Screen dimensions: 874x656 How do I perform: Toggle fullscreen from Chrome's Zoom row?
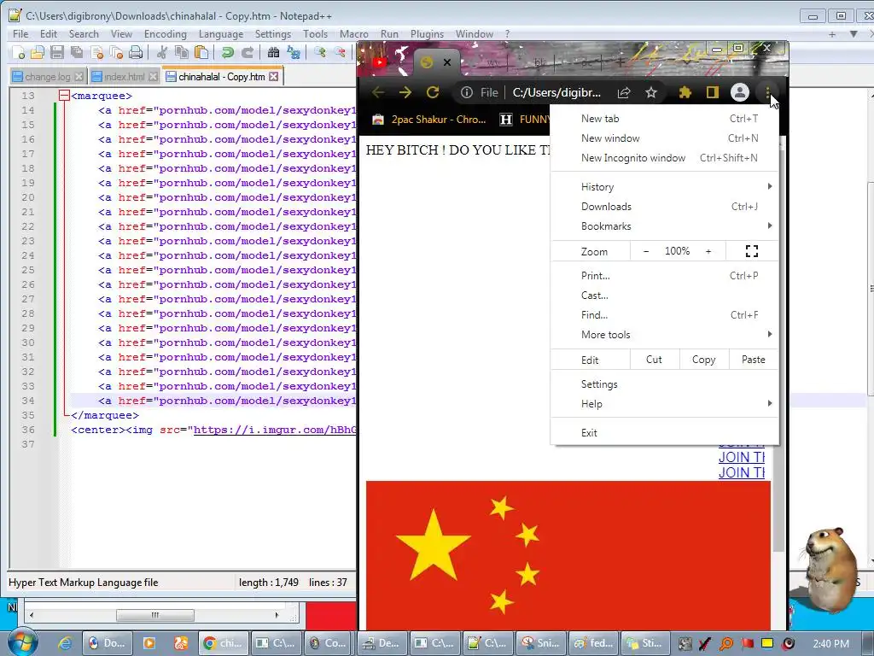(x=751, y=251)
